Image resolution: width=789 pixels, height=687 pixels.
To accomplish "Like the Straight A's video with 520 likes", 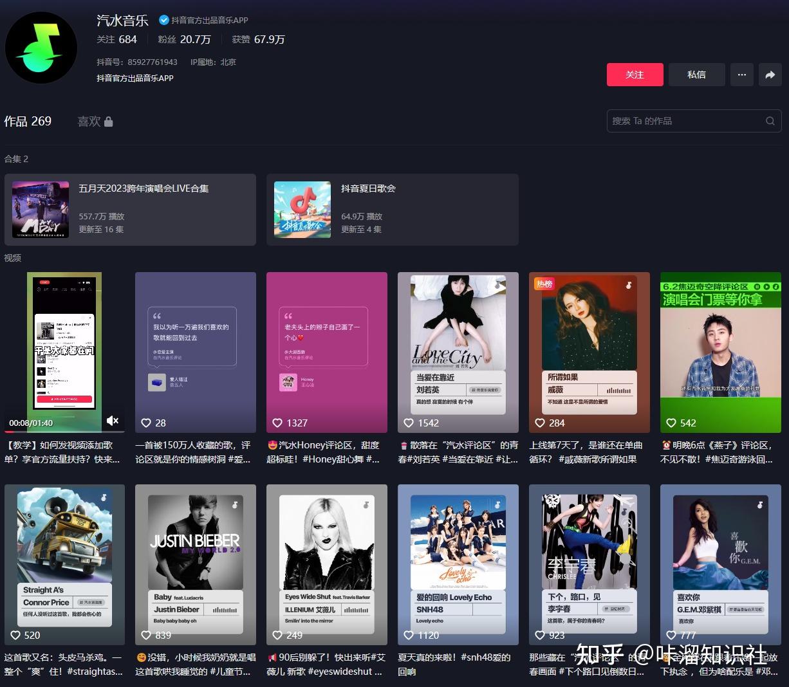I will pos(15,635).
